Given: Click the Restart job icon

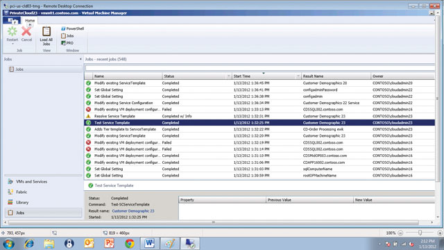Looking at the screenshot, I should [x=12, y=32].
